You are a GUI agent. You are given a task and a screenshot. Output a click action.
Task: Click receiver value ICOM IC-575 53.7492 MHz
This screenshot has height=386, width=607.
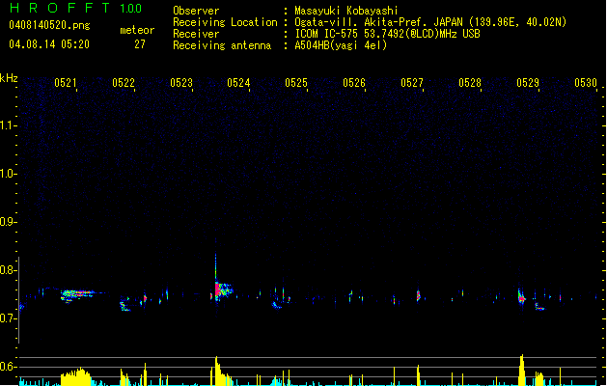coord(387,34)
